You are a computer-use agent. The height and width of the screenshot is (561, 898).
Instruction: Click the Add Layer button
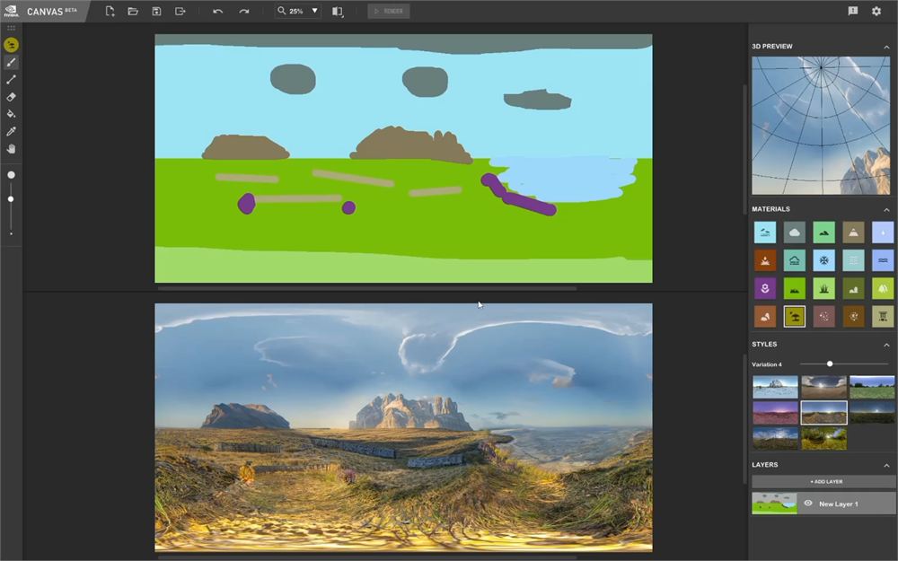[823, 481]
